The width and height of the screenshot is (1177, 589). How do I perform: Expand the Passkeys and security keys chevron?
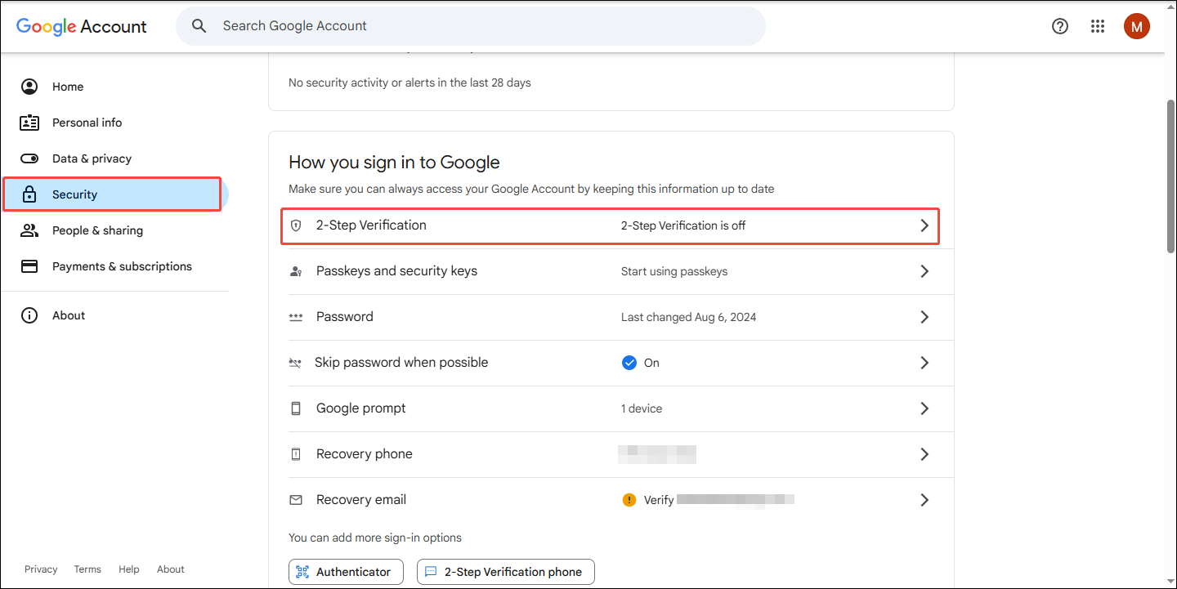[x=924, y=271]
